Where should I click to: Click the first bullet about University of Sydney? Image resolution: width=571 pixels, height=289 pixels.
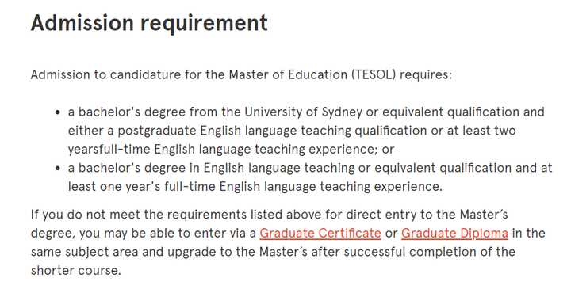point(306,131)
